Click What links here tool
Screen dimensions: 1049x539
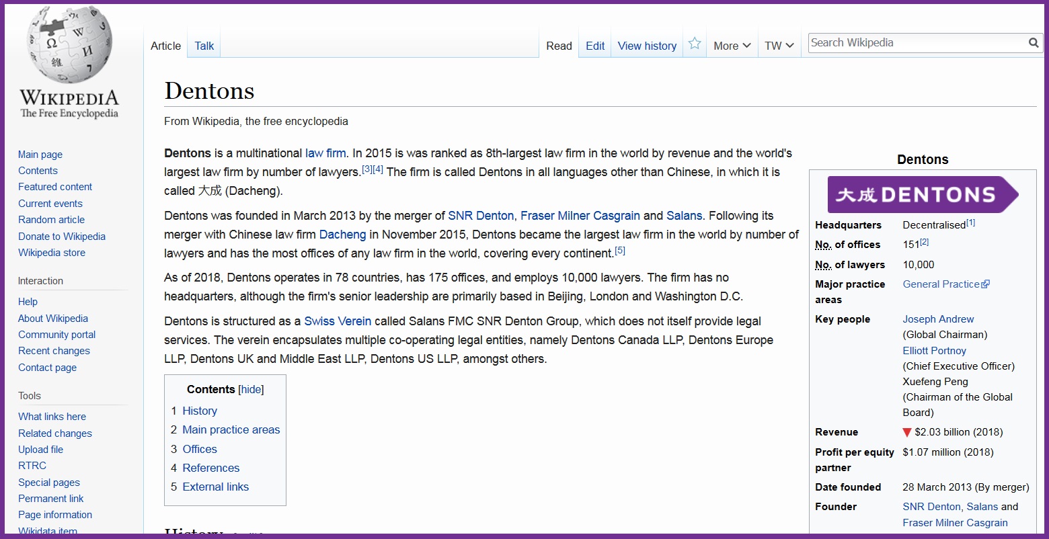52,417
